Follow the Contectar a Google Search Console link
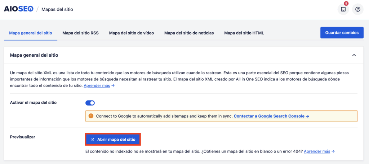 [271, 116]
